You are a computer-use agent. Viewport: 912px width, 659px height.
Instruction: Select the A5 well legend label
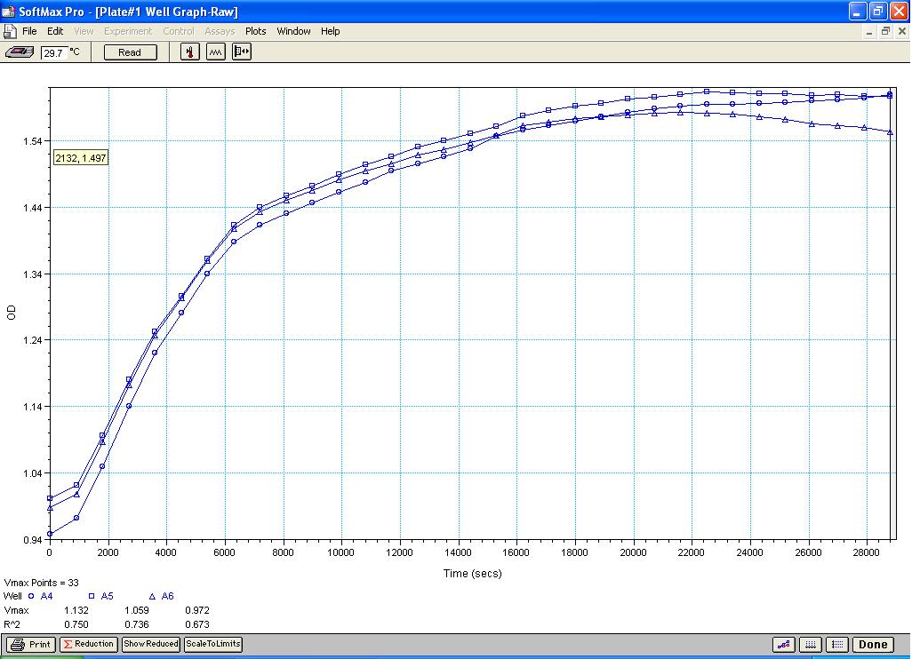tap(107, 596)
